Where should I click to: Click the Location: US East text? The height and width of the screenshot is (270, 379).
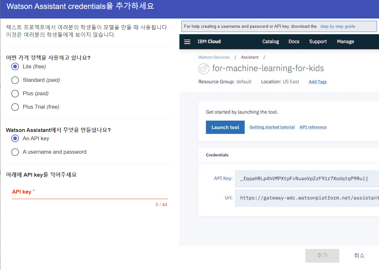[280, 82]
